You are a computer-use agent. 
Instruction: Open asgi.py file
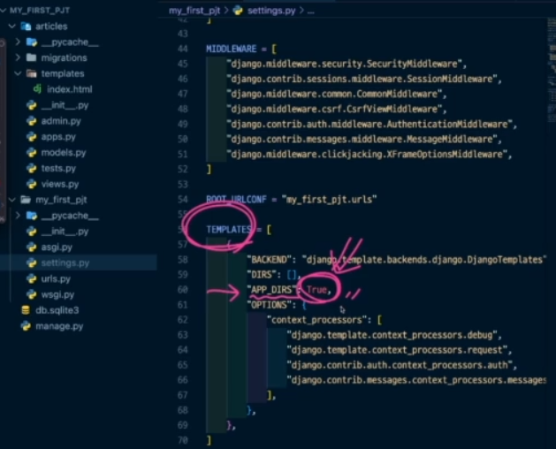57,247
